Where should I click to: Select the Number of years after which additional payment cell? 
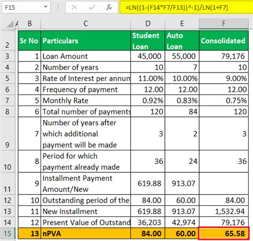click(85, 133)
